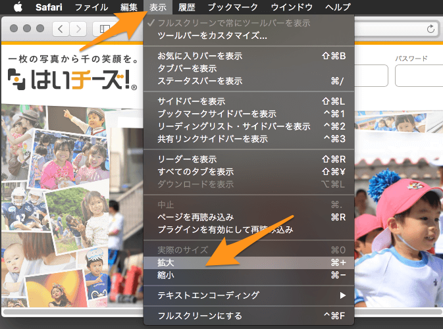
Task: Open the Safari application menu
Action: pyautogui.click(x=49, y=7)
